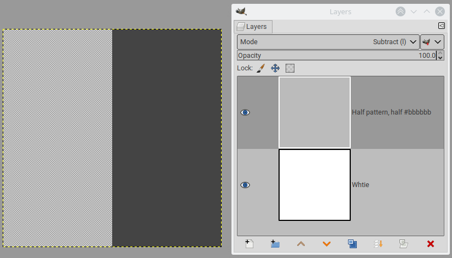Increase opacity with the up arrow
Screen dimensions: 452x258
click(440, 53)
